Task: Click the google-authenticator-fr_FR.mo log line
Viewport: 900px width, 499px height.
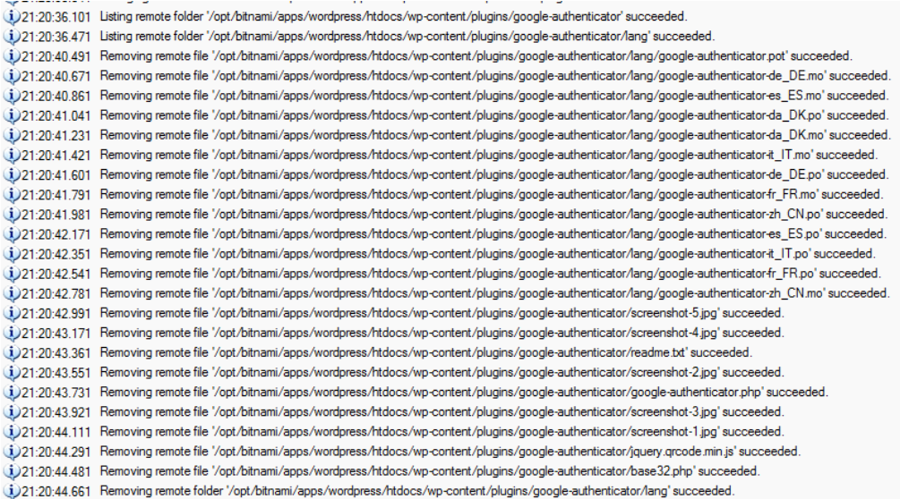Action: (x=443, y=195)
